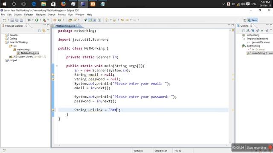Click the Previous Annotation icon
The height and width of the screenshot is (153, 273).
115,20
